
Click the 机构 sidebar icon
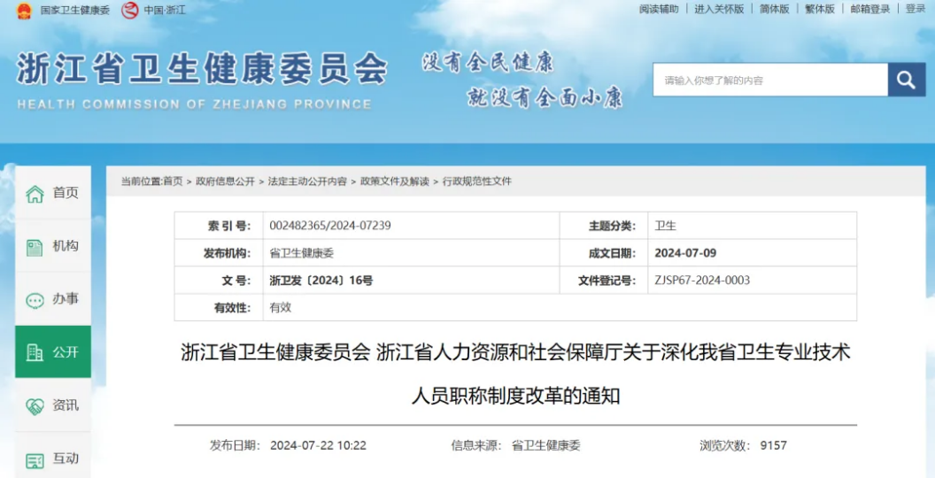[35, 247]
